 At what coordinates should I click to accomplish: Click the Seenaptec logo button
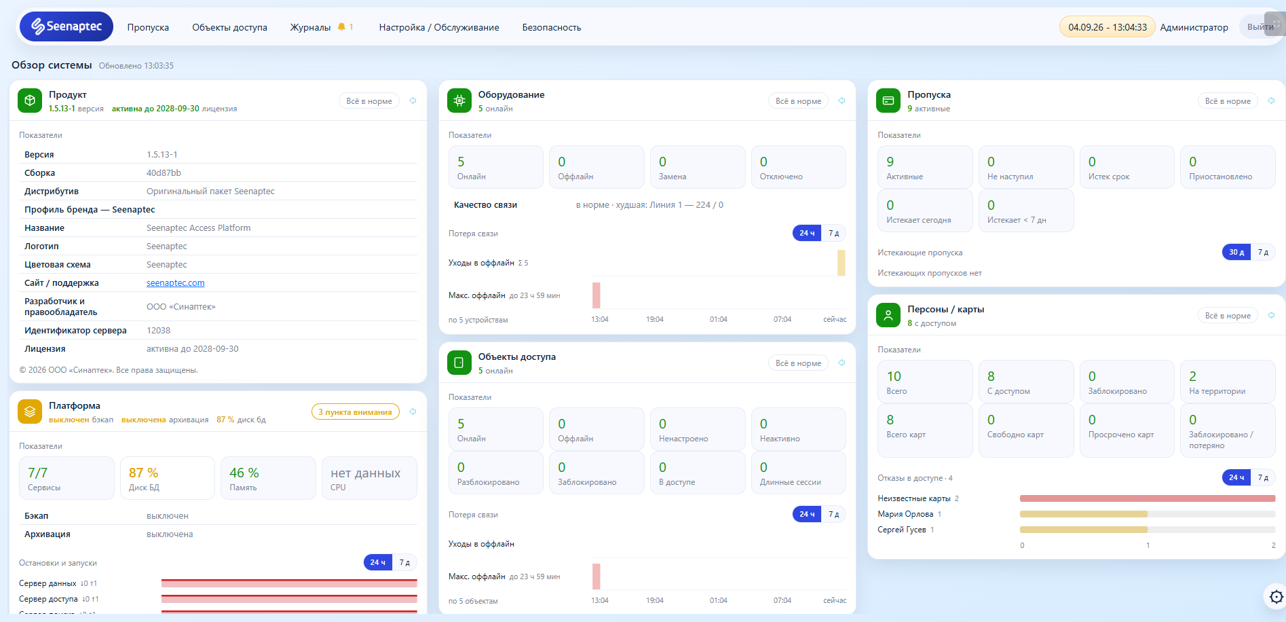[66, 26]
